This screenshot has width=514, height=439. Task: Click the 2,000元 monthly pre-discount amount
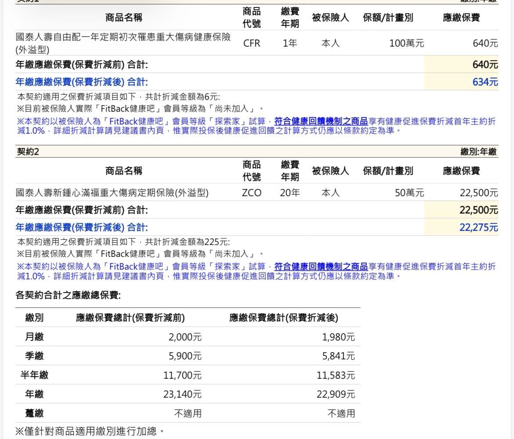(185, 337)
